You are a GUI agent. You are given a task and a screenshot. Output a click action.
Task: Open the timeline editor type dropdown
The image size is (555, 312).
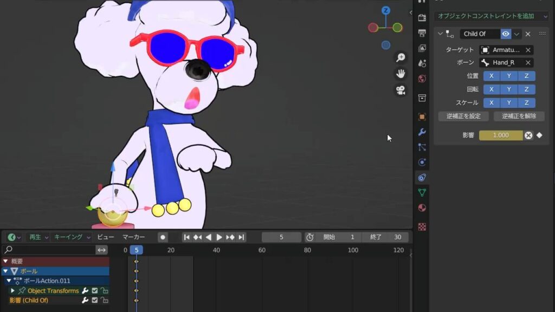point(14,237)
